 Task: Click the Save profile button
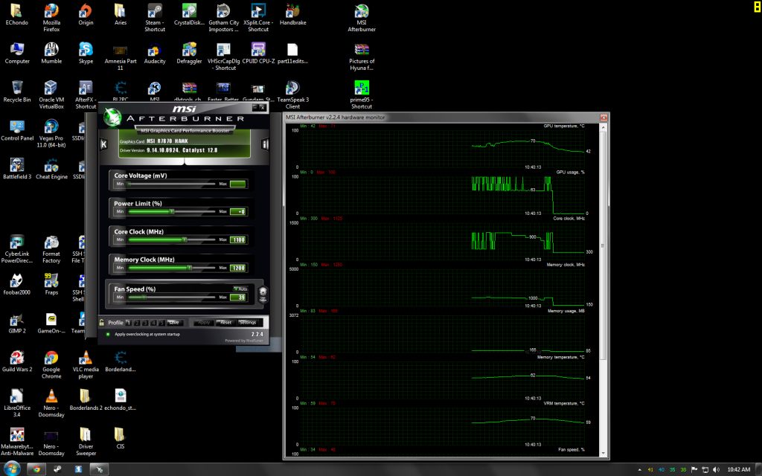174,323
